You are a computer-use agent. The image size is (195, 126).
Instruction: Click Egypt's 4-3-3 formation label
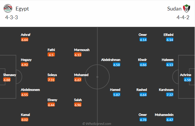11,17
